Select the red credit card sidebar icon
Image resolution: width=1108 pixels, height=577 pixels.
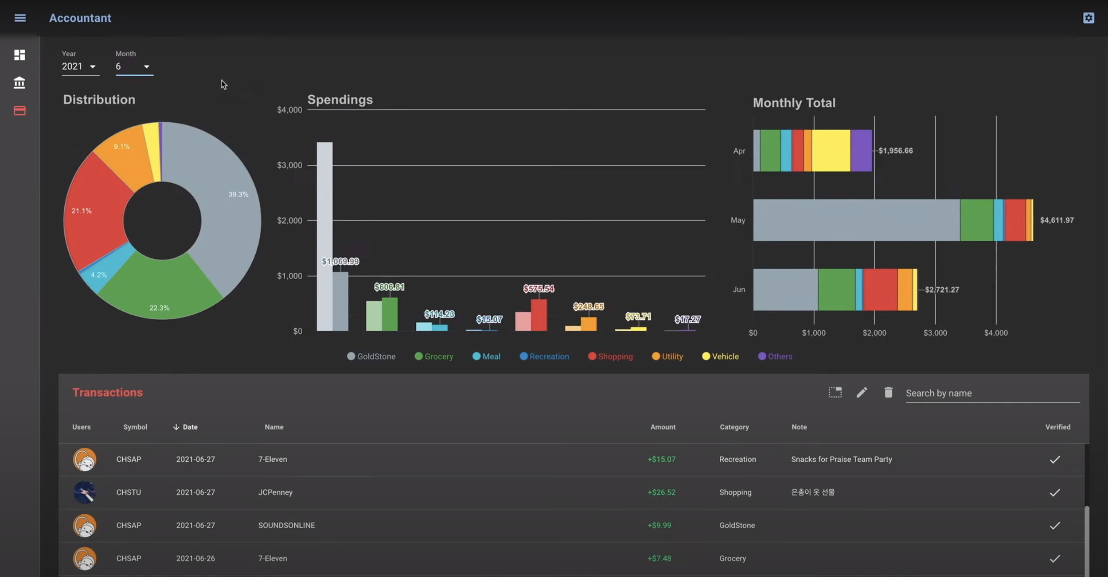tap(20, 110)
